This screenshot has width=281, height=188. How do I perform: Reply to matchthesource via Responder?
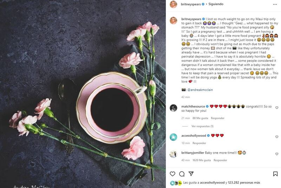click(x=217, y=118)
